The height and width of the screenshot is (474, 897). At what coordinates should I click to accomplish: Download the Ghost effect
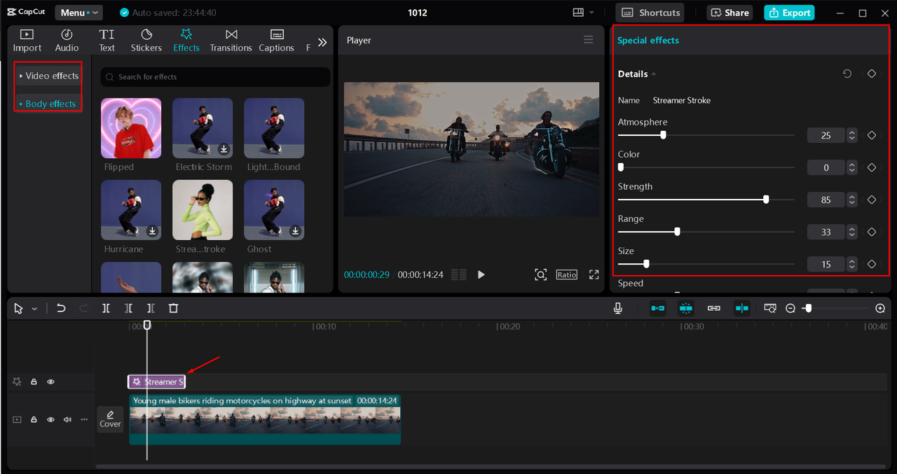coord(295,230)
